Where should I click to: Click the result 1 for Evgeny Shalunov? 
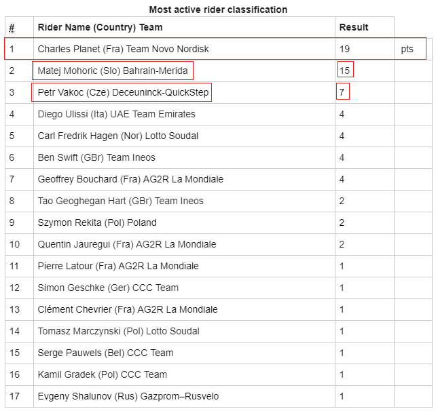click(342, 396)
